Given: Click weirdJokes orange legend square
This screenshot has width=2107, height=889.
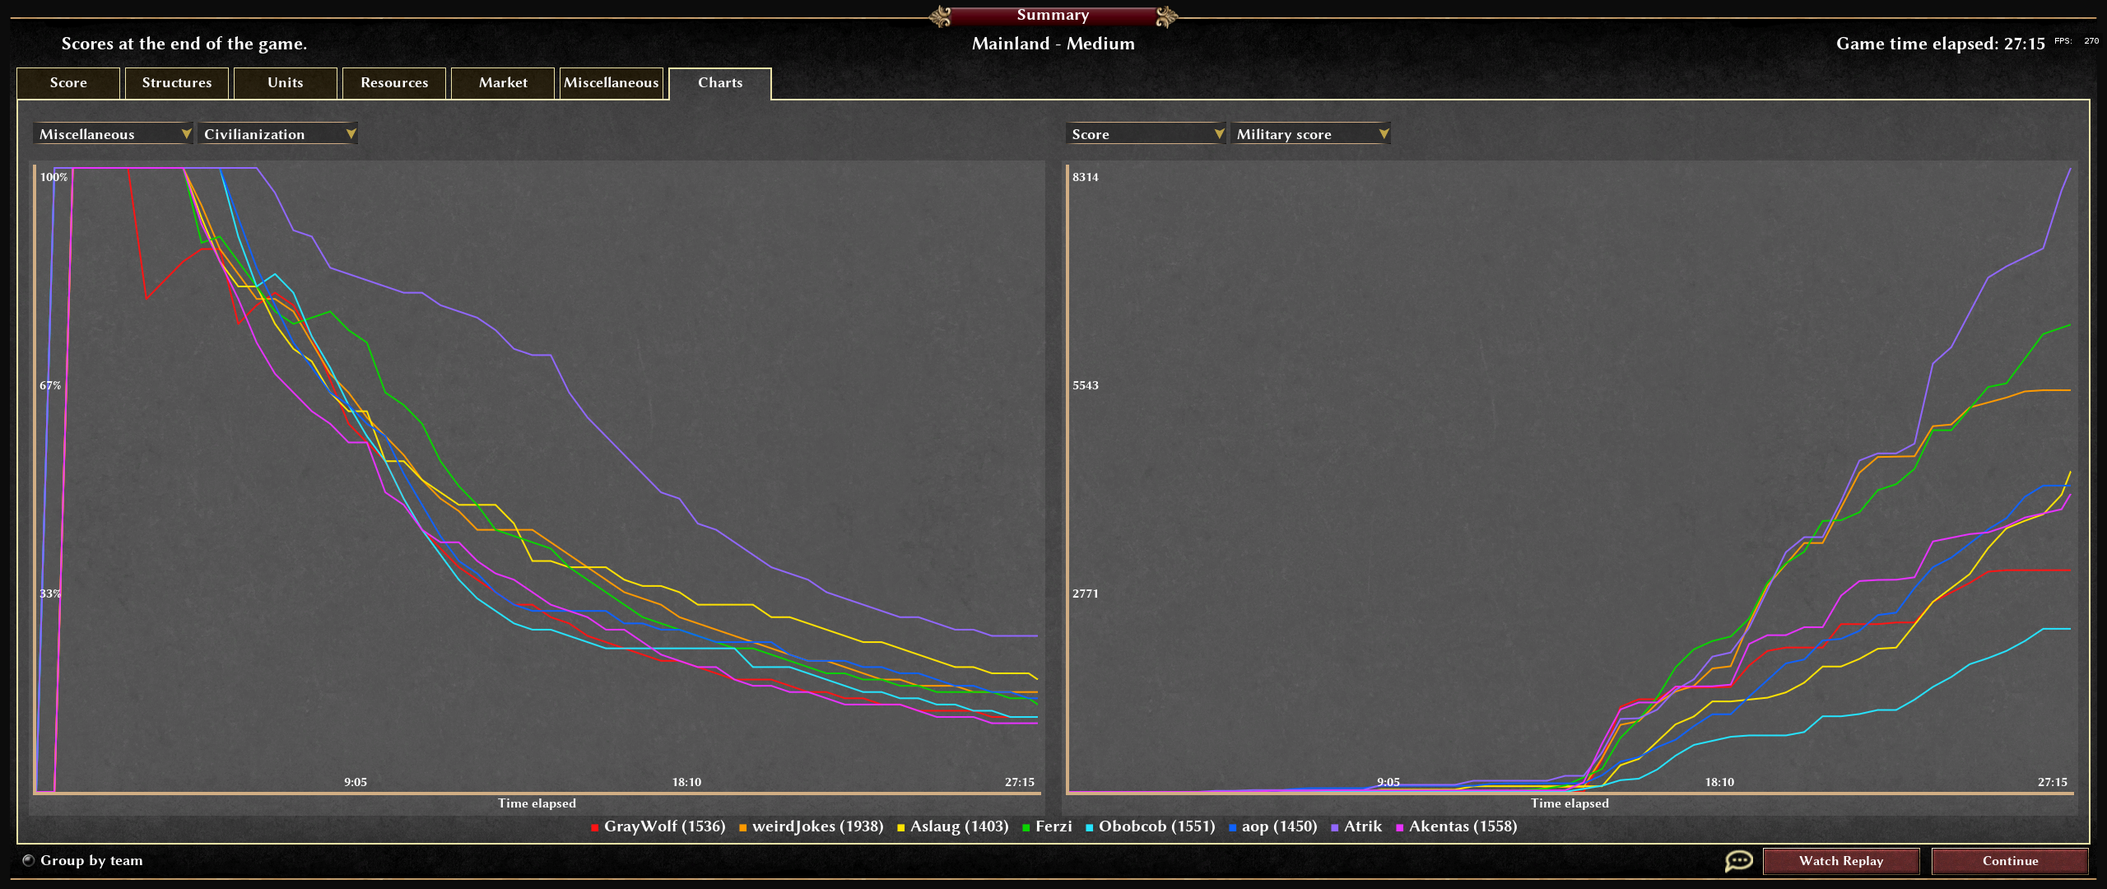Looking at the screenshot, I should tap(743, 827).
